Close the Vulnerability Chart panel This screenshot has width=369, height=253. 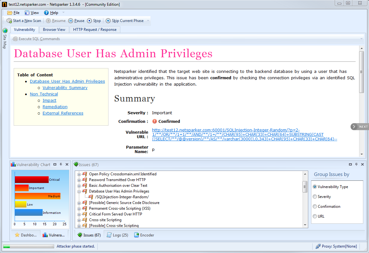tap(67, 165)
